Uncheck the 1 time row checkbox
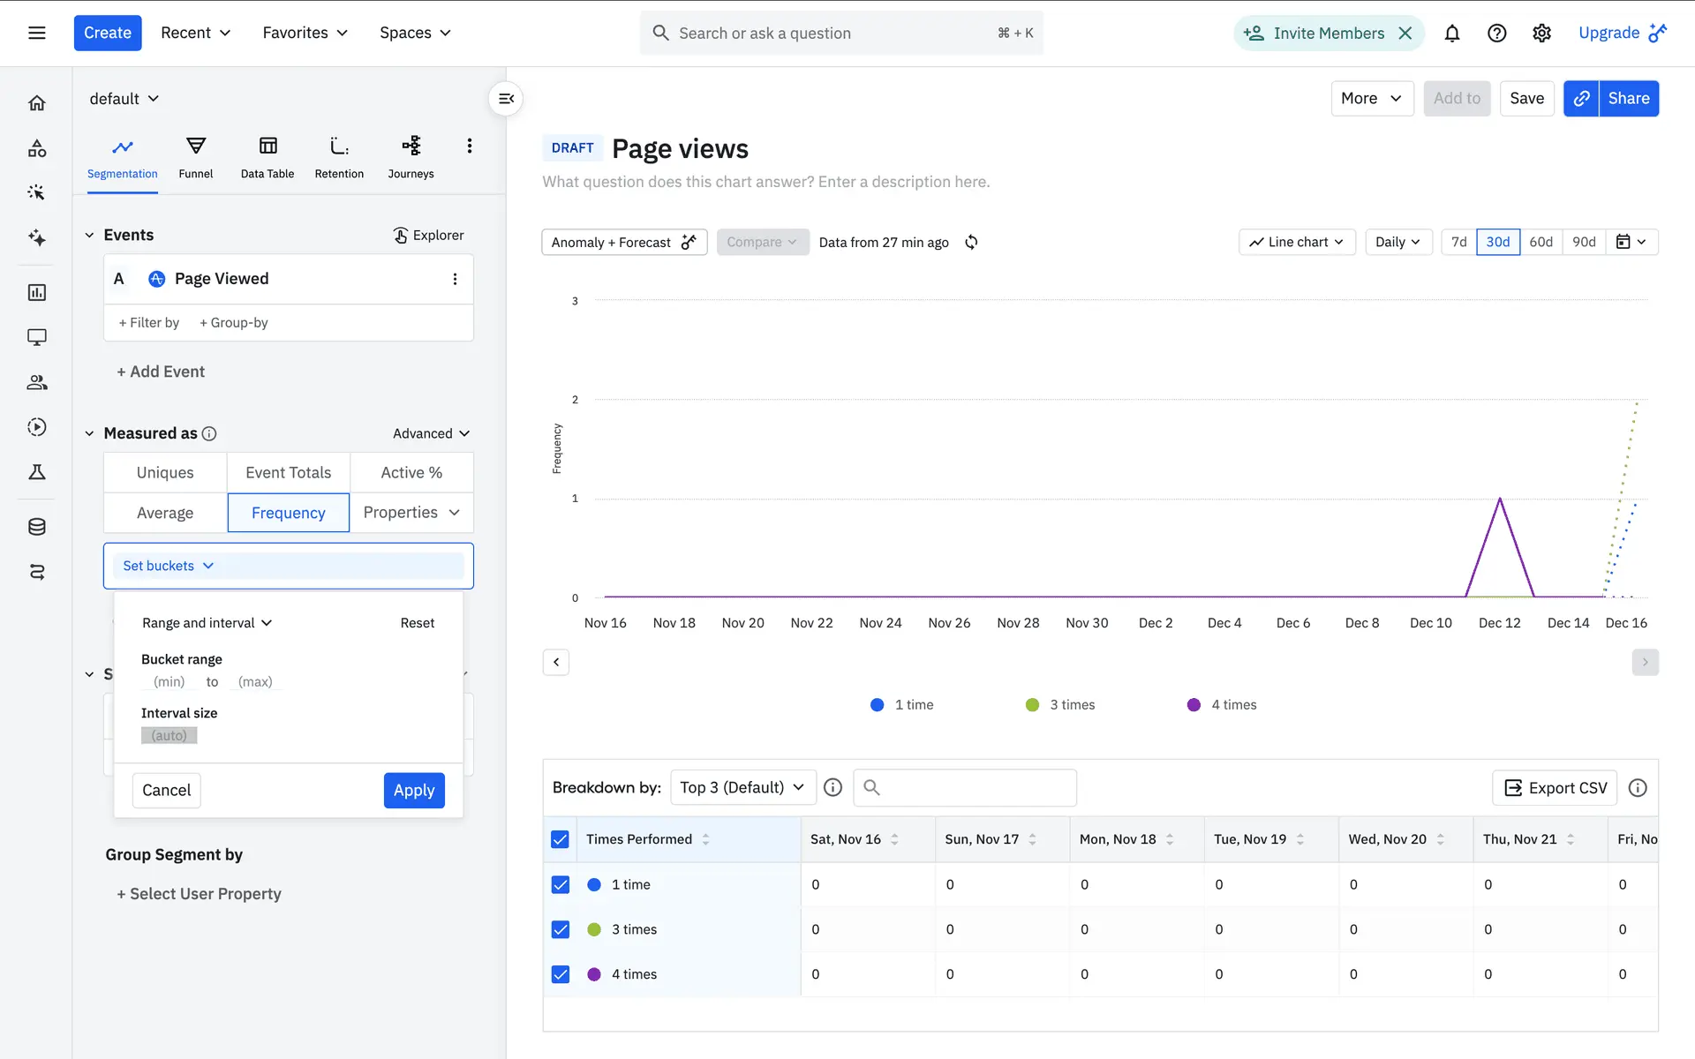The height and width of the screenshot is (1059, 1695). tap(560, 884)
